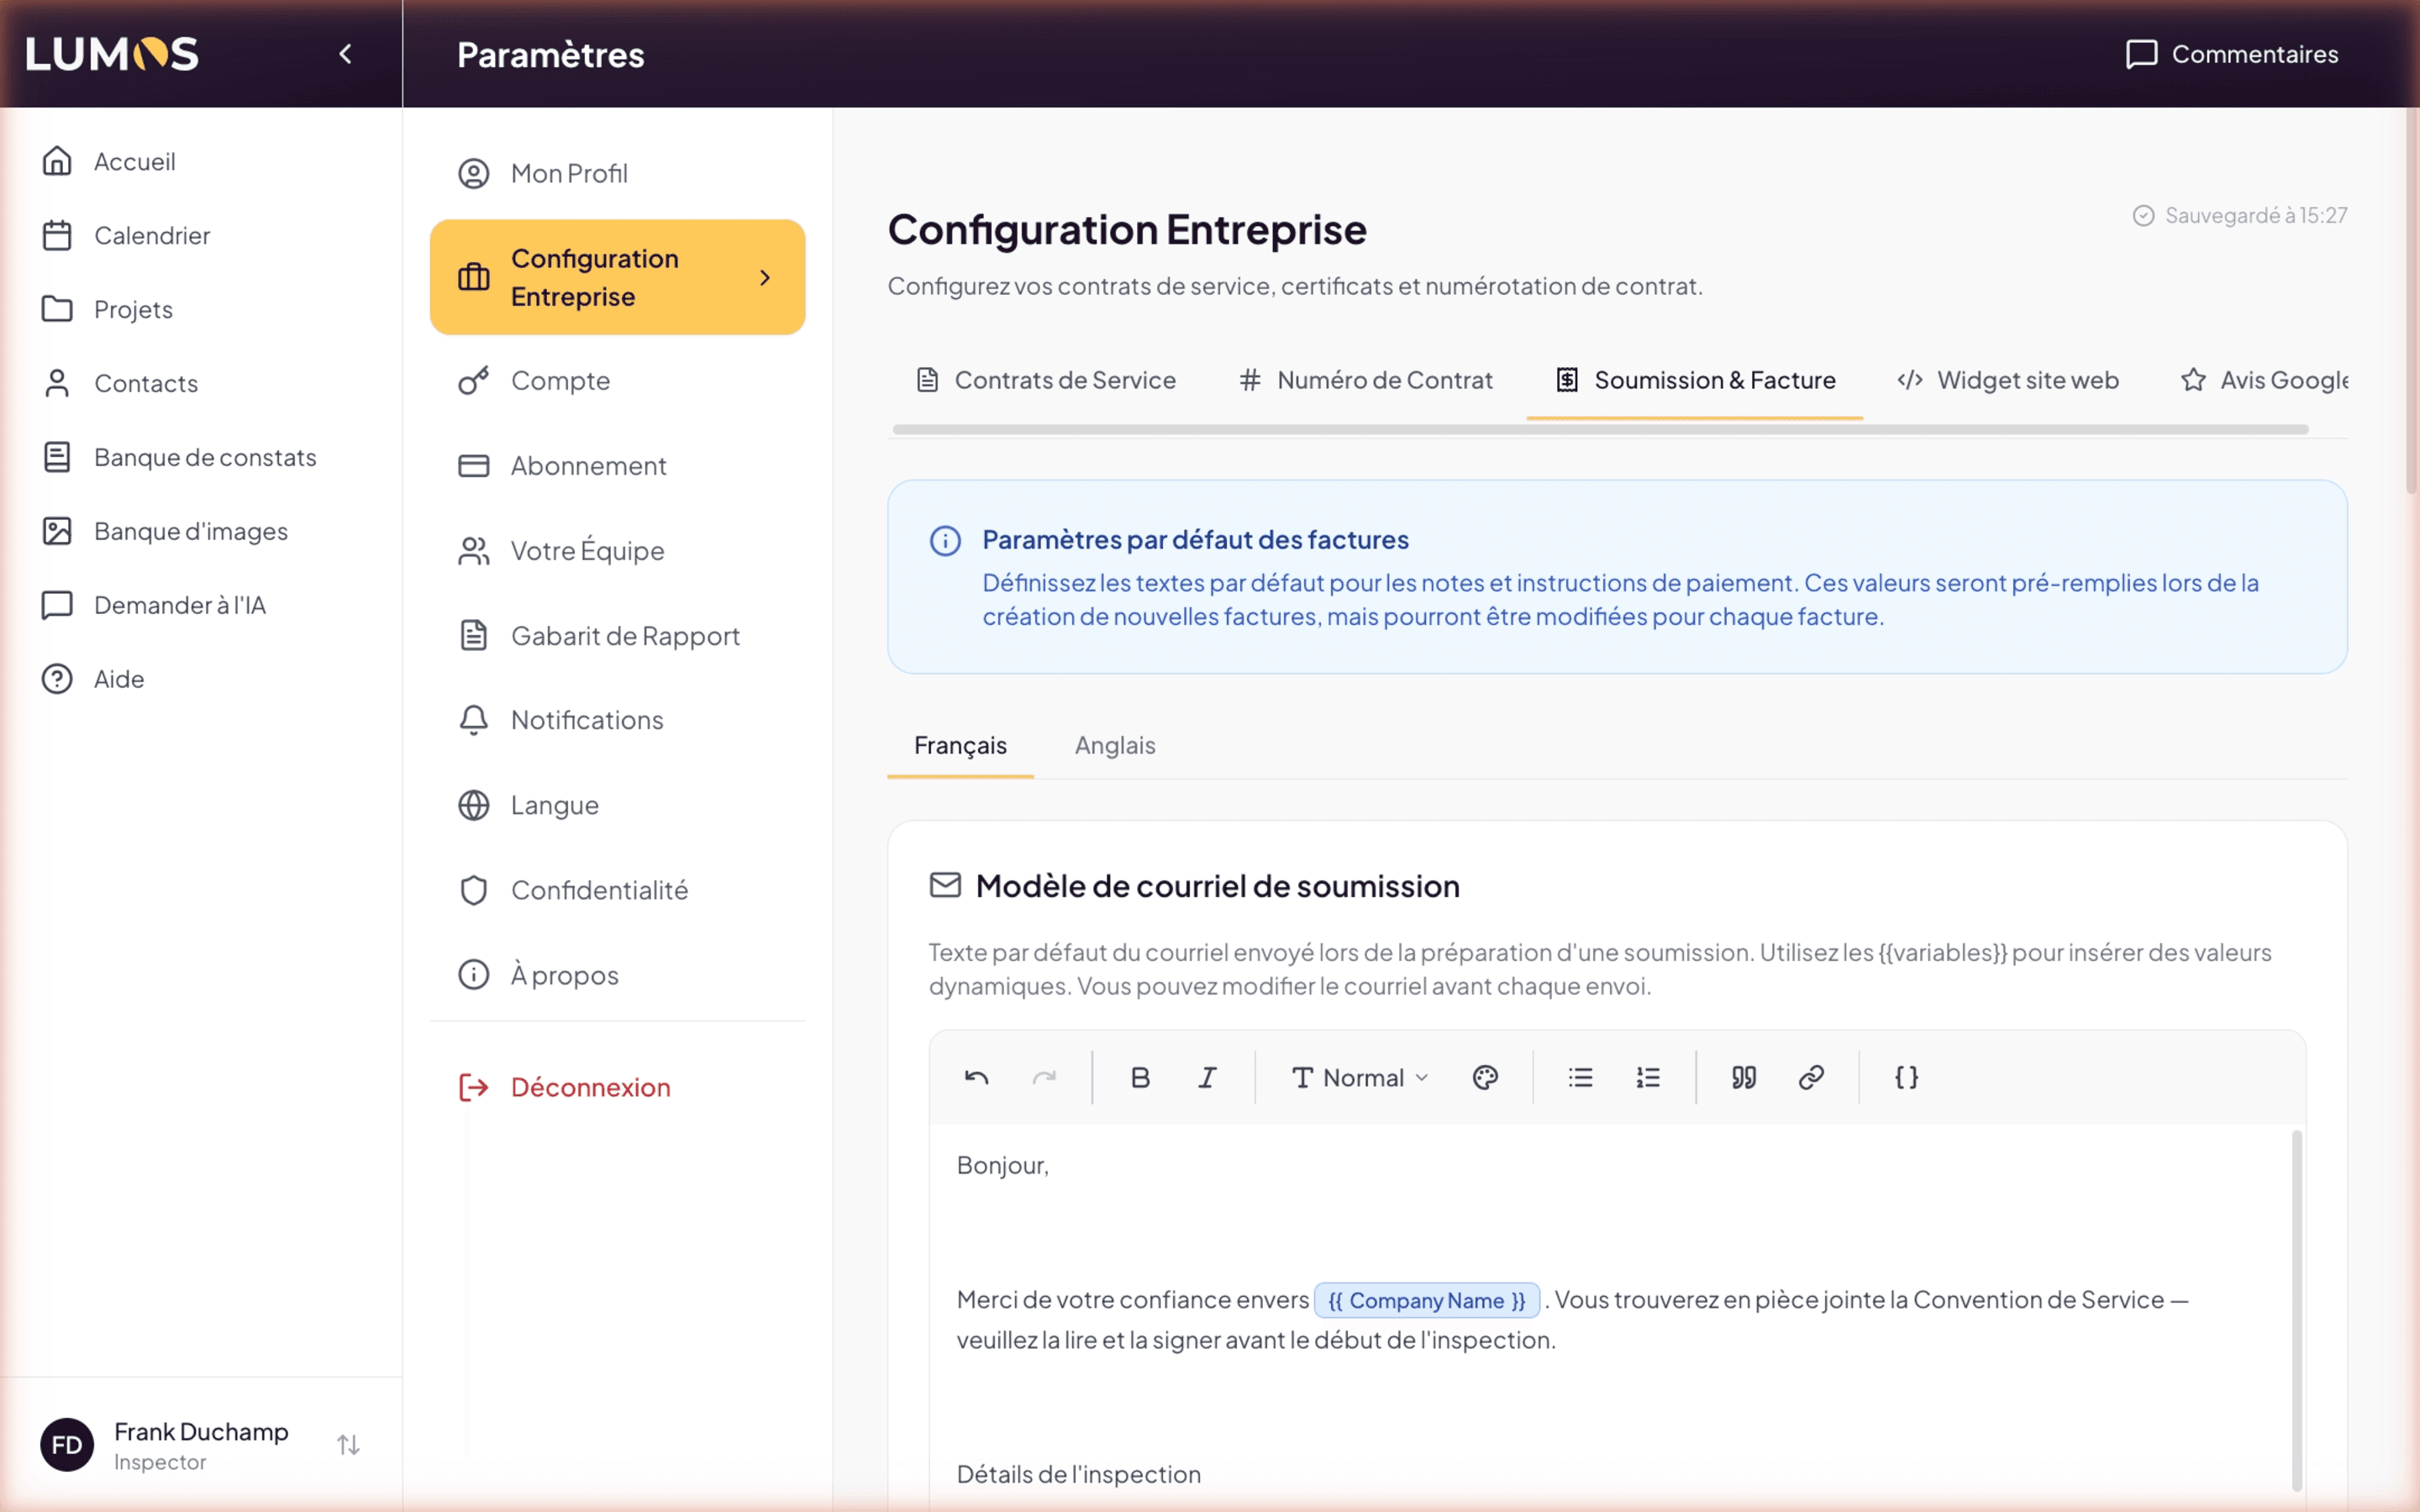Screen dimensions: 2420x1512
Task: Select the Français language tab
Action: pyautogui.click(x=960, y=745)
